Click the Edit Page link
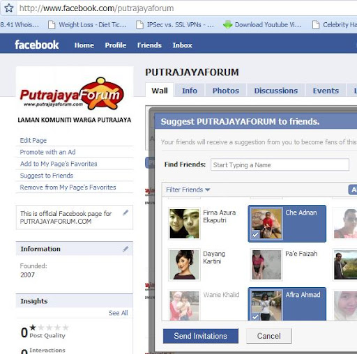This screenshot has width=357, height=354. pos(33,140)
